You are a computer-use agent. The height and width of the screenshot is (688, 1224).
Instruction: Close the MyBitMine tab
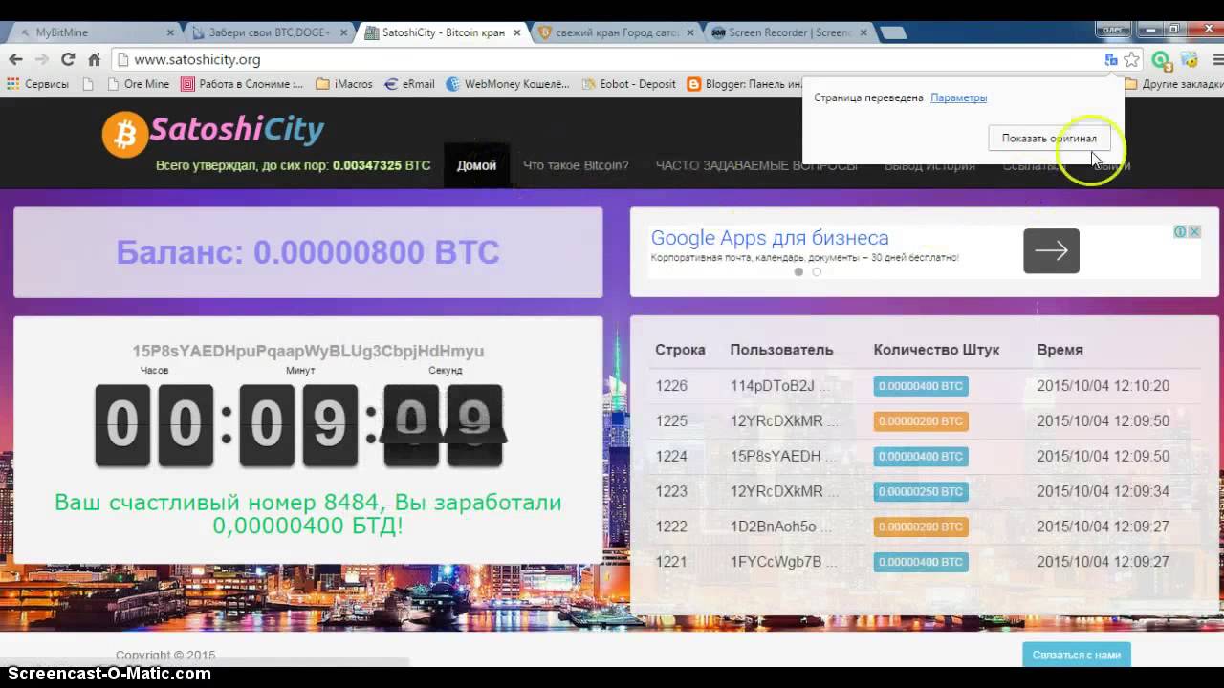(x=168, y=32)
